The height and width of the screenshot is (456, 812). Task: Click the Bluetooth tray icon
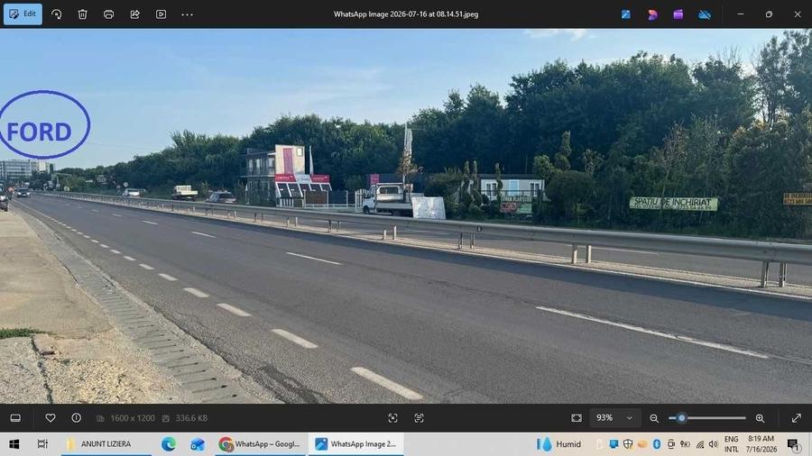point(657,444)
